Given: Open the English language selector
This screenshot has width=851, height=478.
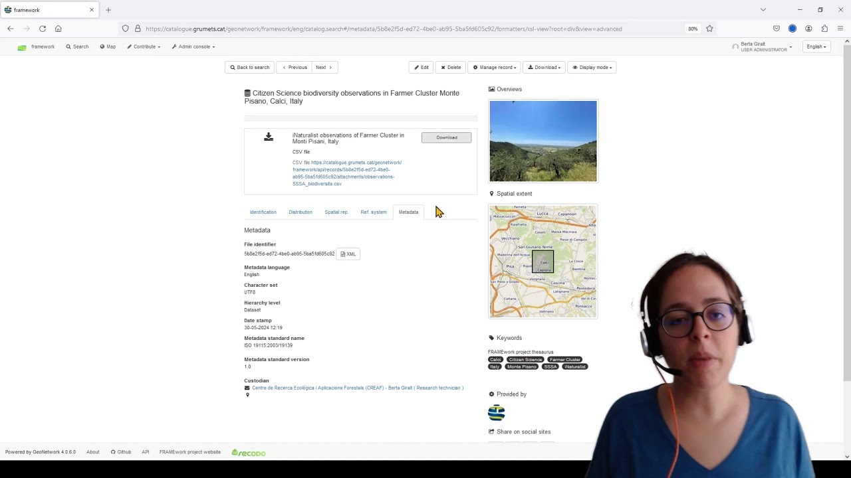Looking at the screenshot, I should 816,46.
